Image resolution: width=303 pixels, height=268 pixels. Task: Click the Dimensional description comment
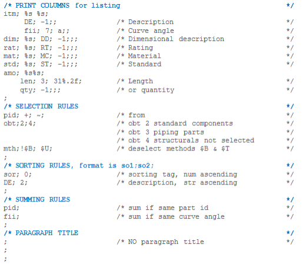pos(171,39)
